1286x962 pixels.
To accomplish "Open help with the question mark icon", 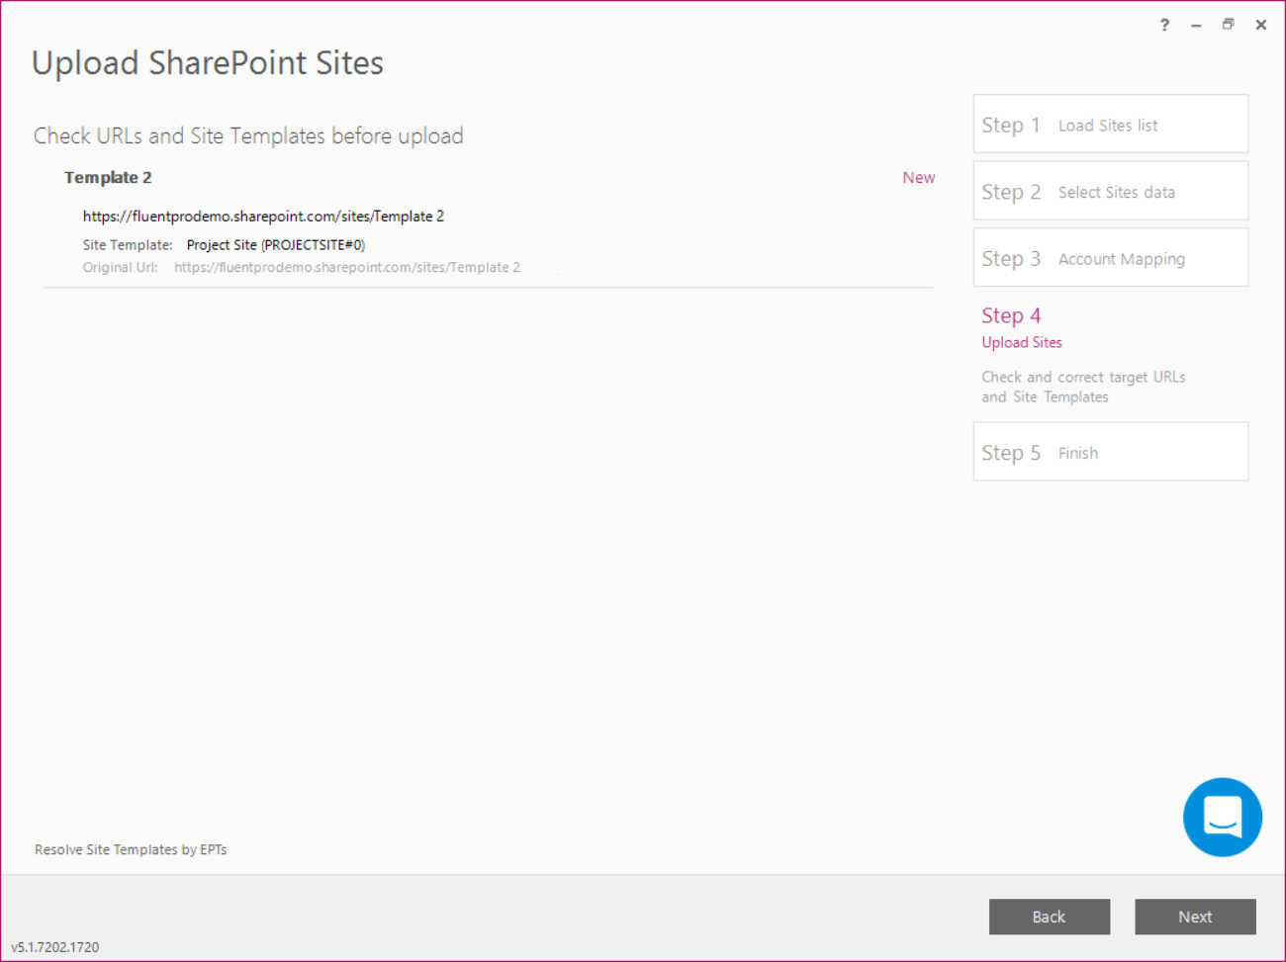I will click(1164, 25).
